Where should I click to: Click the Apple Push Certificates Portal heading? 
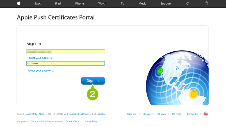(56, 18)
